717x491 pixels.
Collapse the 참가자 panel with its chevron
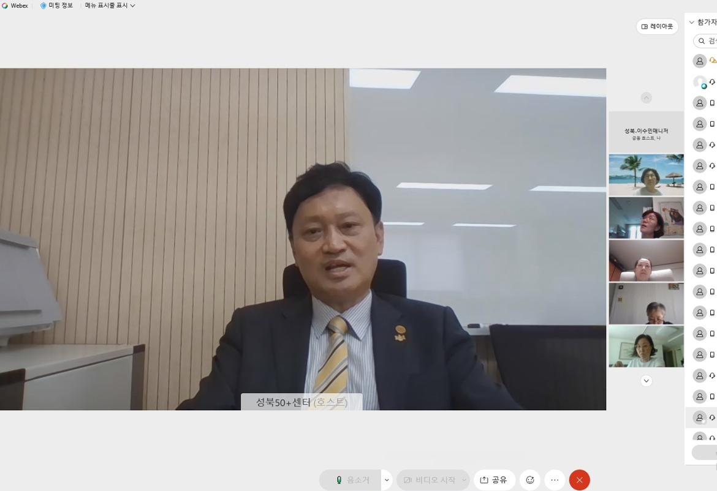click(x=692, y=22)
